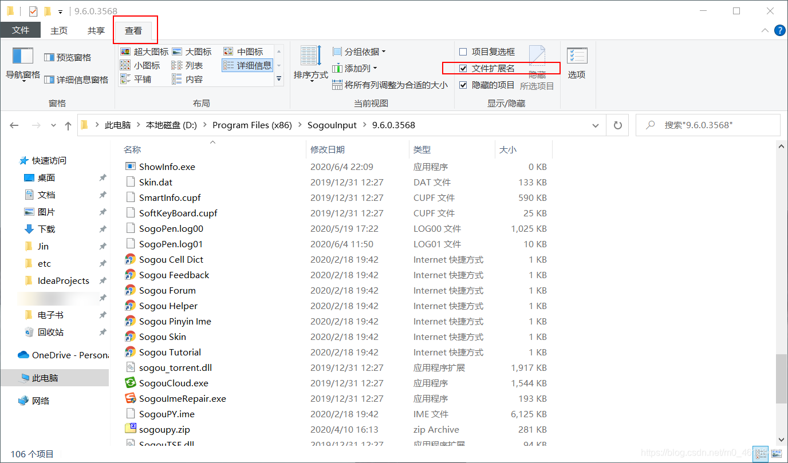Switch to details view in status bar
Image resolution: width=788 pixels, height=463 pixels.
[761, 453]
